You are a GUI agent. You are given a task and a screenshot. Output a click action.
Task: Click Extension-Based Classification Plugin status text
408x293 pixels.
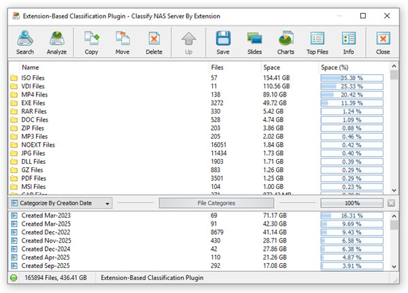coord(152,278)
